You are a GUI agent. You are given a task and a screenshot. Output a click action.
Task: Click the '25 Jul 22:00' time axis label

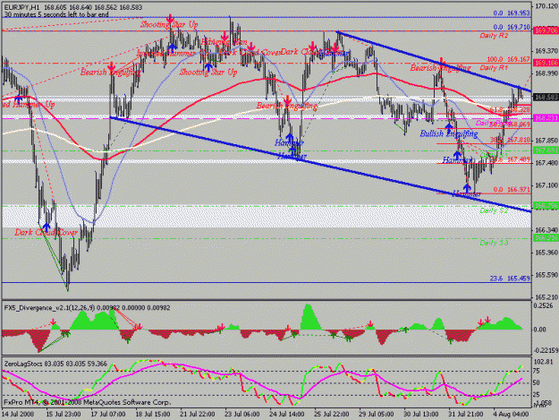(332, 414)
